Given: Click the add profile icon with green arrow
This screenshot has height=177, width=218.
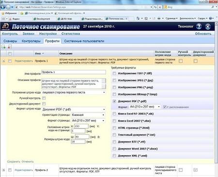Looking at the screenshot, I should pos(3,47).
